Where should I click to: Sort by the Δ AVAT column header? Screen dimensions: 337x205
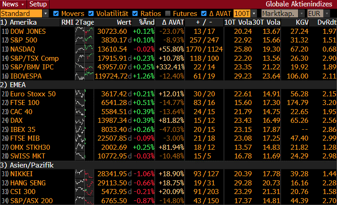(x=173, y=22)
